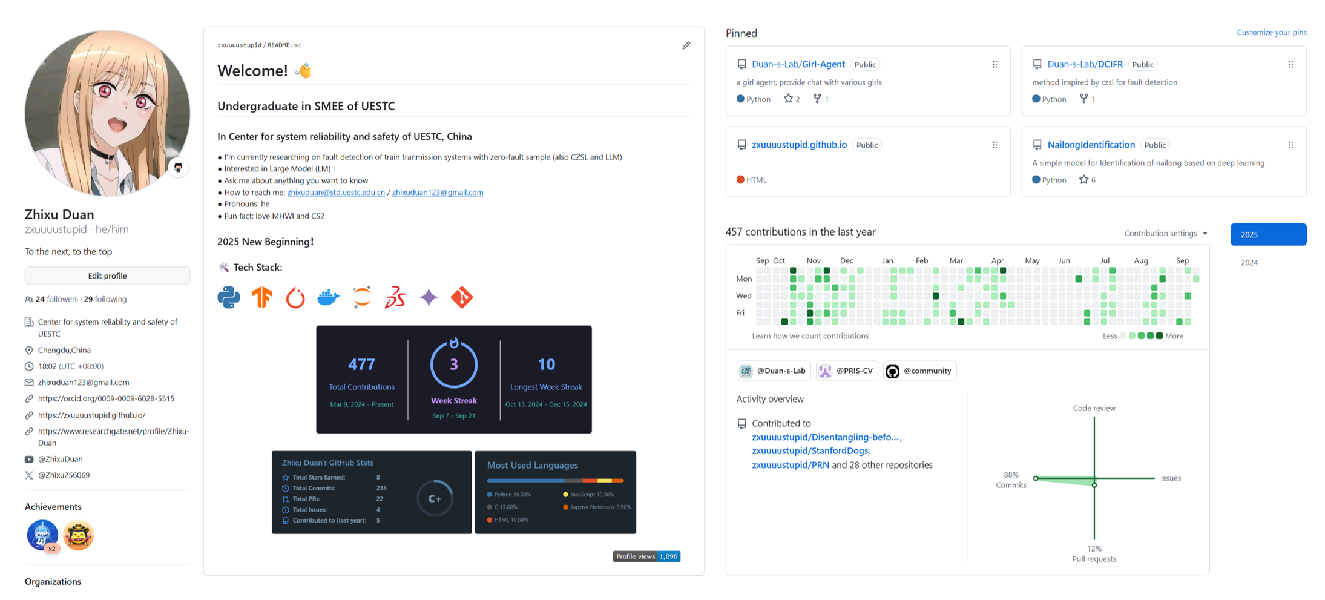The width and height of the screenshot is (1325, 600).
Task: Switch to the 2024 contribution year
Action: (x=1249, y=262)
